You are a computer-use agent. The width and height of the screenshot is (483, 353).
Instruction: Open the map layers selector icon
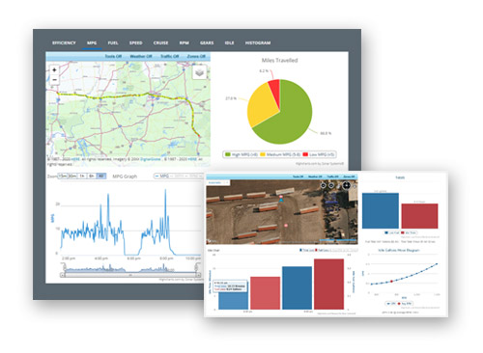199,72
